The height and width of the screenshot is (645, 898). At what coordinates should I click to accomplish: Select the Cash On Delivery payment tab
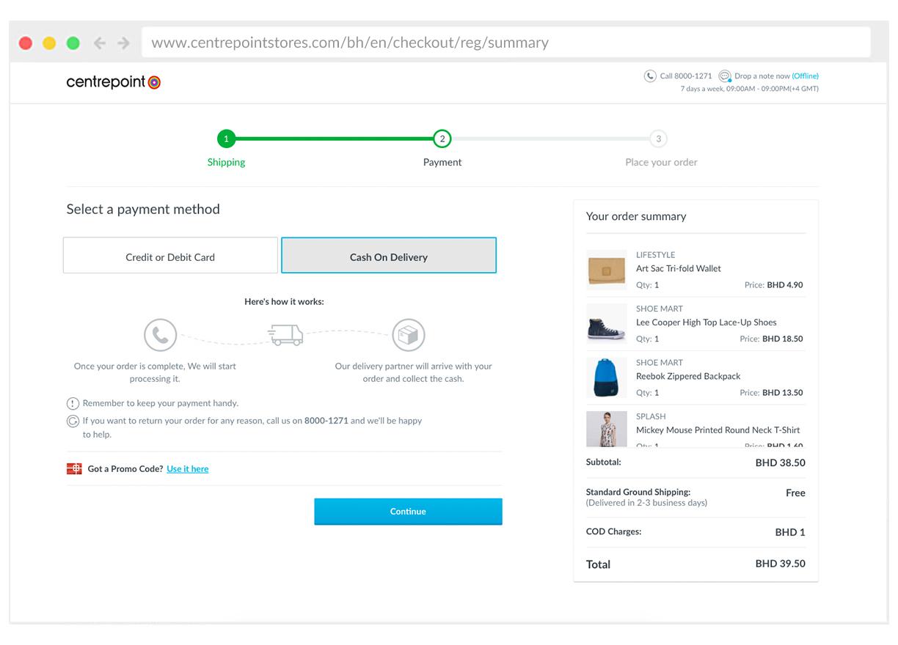[x=388, y=256]
